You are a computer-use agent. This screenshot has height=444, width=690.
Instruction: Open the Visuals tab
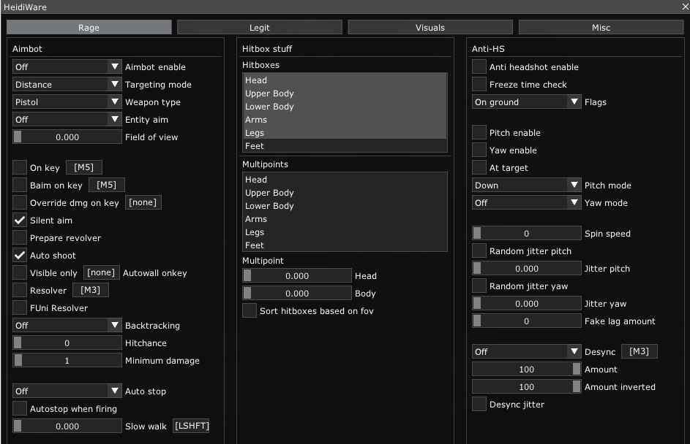[x=430, y=27]
